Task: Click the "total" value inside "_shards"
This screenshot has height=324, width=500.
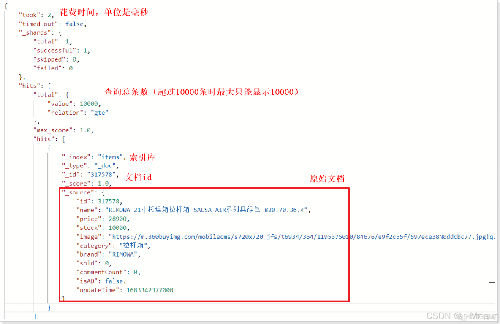Action: (x=67, y=41)
